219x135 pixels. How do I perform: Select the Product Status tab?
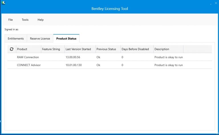66,39
